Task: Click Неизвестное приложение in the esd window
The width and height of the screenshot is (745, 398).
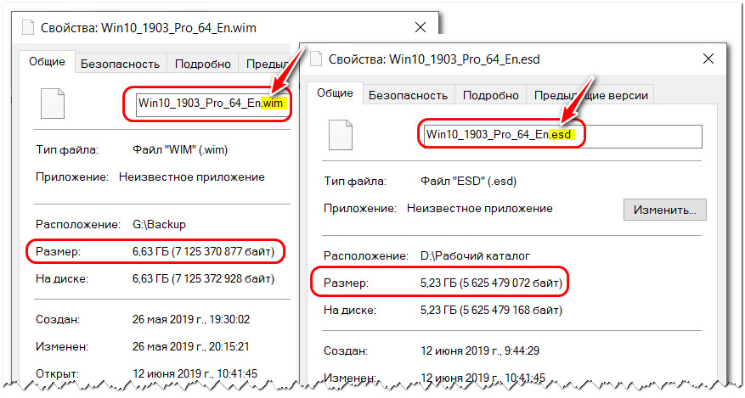Action: (480, 209)
